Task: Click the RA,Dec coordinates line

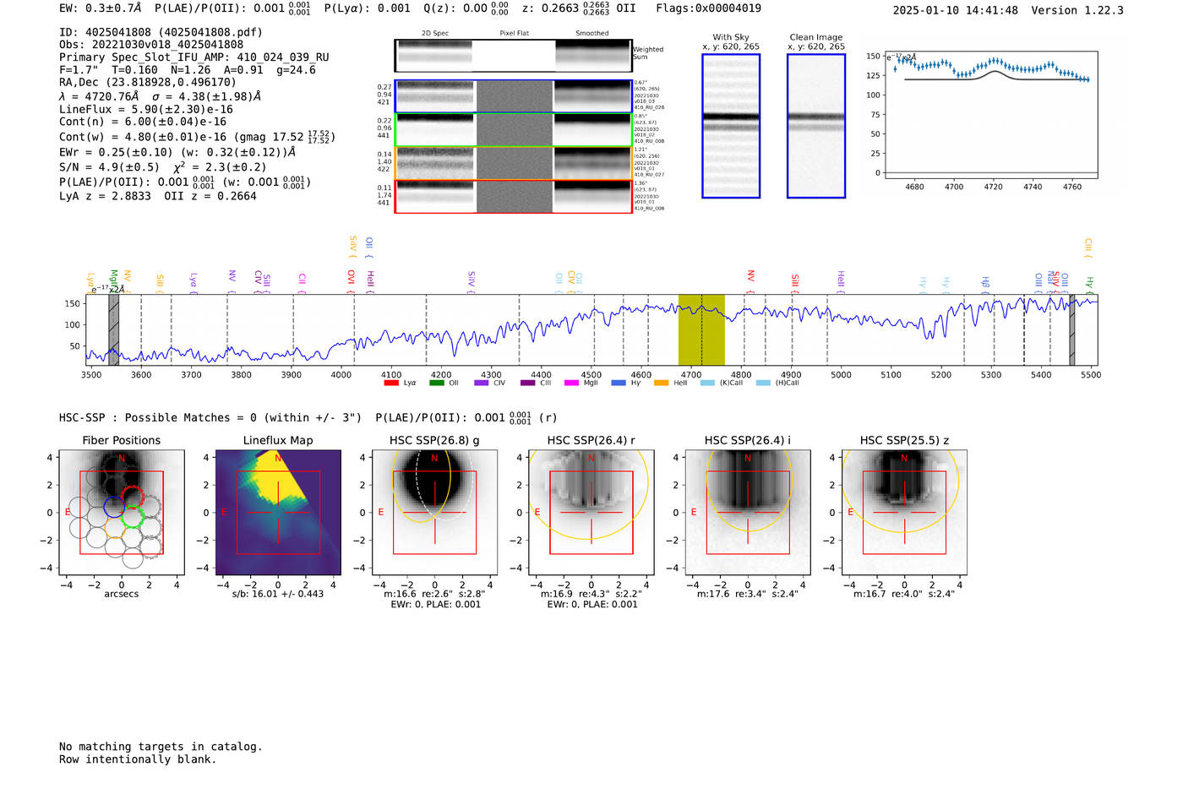Action: pos(148,83)
